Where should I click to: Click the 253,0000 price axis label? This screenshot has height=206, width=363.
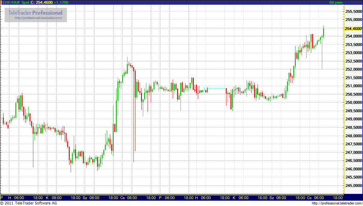tap(353, 53)
